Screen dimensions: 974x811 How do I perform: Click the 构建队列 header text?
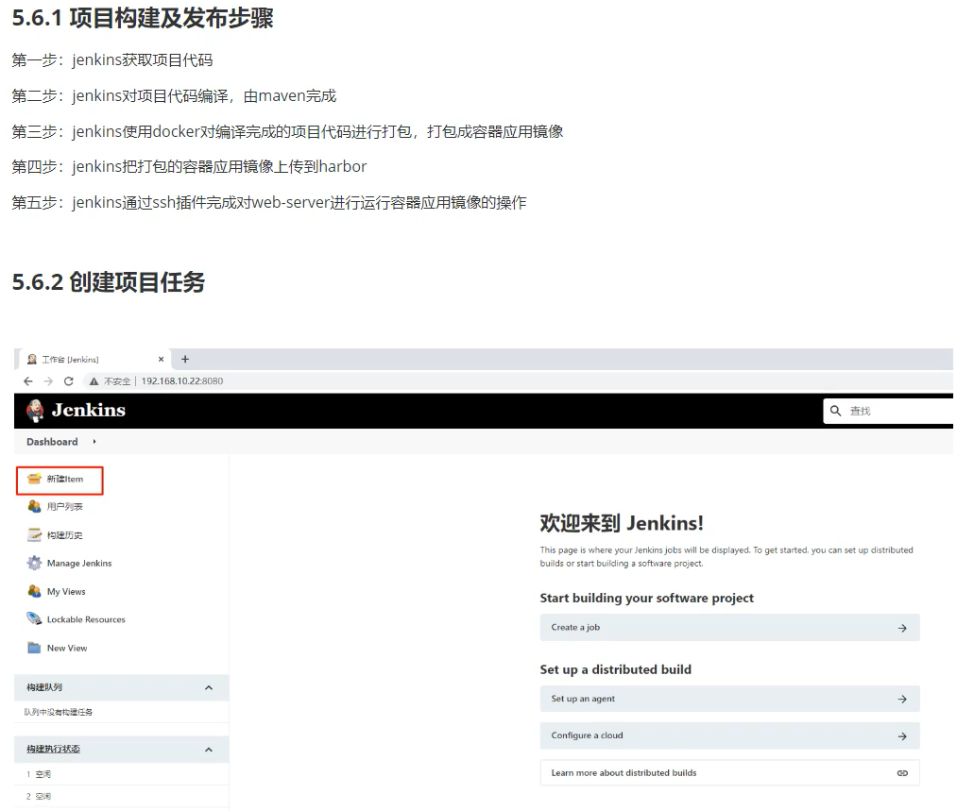(44, 687)
